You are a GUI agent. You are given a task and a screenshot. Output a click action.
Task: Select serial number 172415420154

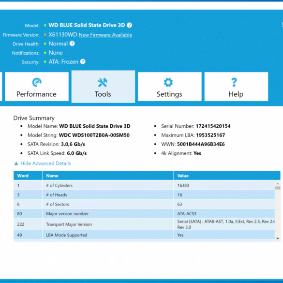(x=213, y=126)
